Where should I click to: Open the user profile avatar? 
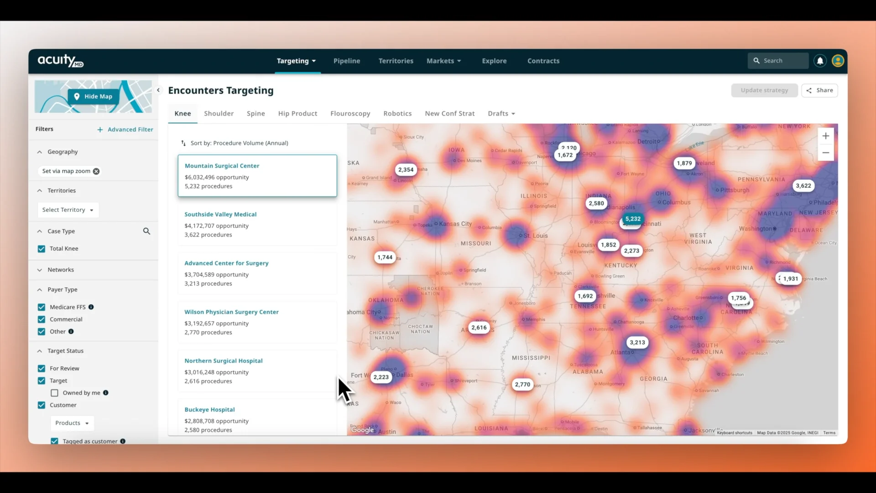838,61
